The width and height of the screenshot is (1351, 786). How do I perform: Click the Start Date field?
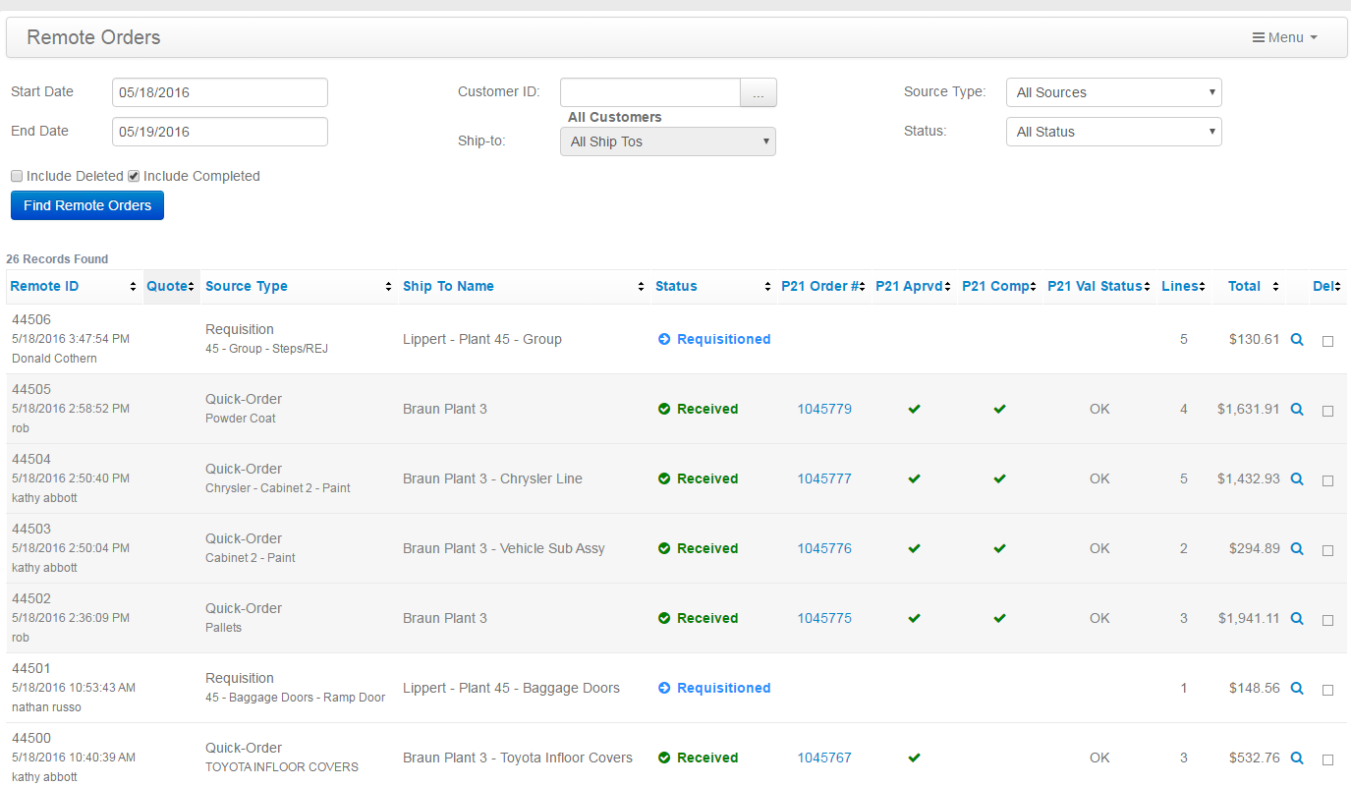(x=220, y=92)
